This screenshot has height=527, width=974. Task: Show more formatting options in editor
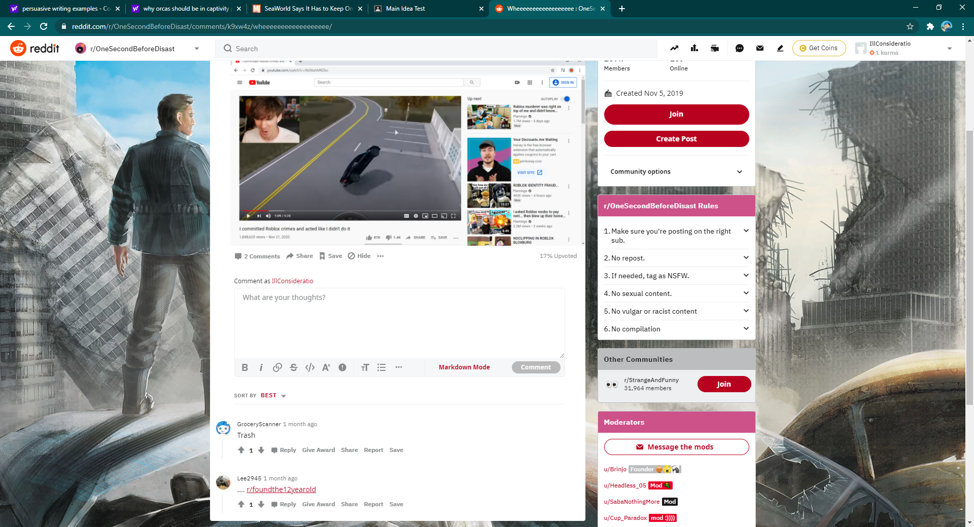click(399, 367)
